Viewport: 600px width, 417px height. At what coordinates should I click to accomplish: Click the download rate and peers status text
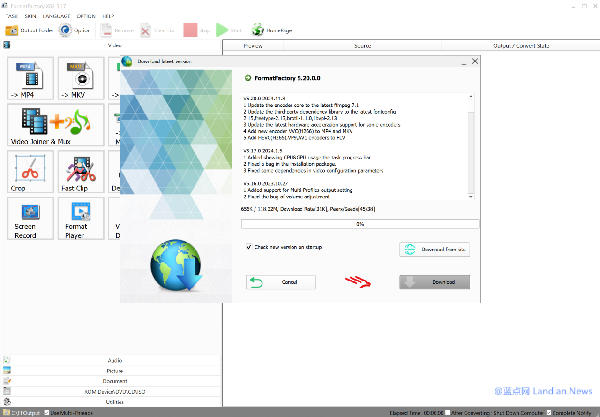[x=308, y=209]
